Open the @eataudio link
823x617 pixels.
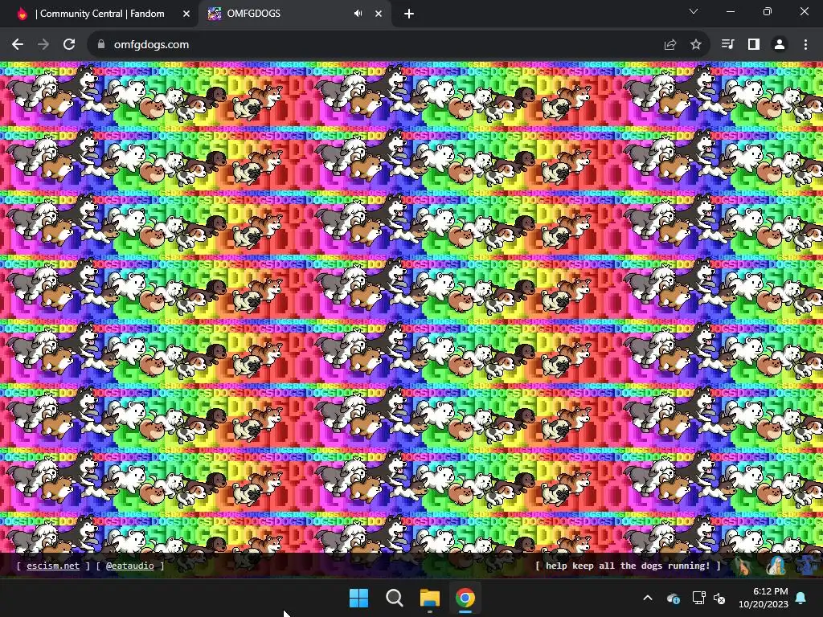click(x=129, y=566)
